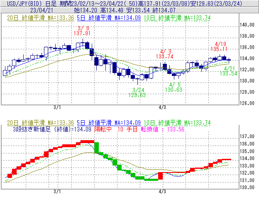This screenshot has width=259, height=197.
Task: Click the 135.00 axis label in lower chart
Action: click(x=247, y=151)
